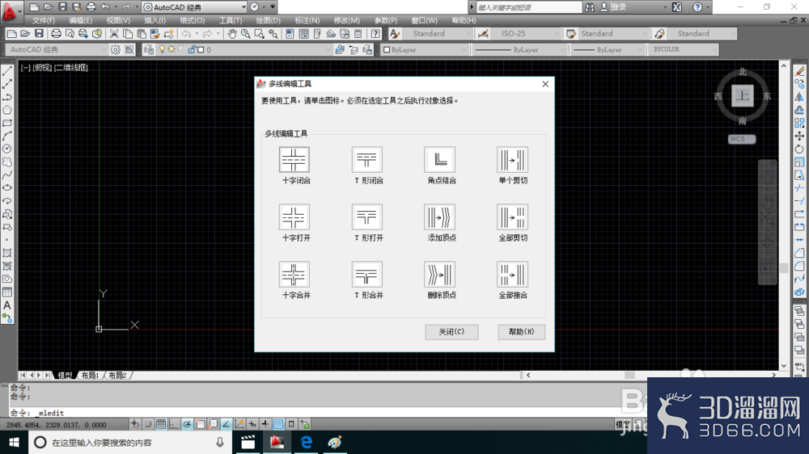Click the keyword search input field
The width and height of the screenshot is (809, 454).
(x=529, y=7)
